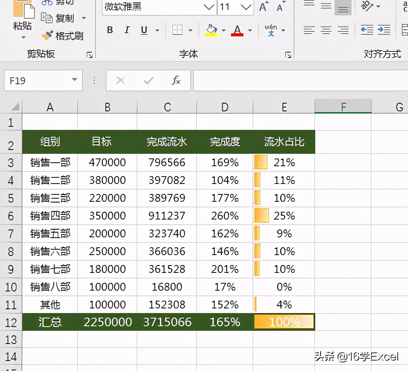
Task: Set middle vertical alignment
Action: pyautogui.click(x=326, y=6)
